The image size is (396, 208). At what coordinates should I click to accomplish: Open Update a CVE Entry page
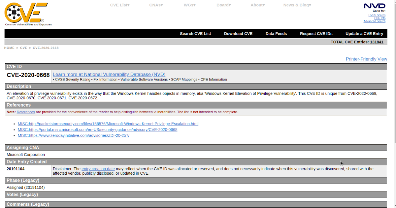pos(364,33)
